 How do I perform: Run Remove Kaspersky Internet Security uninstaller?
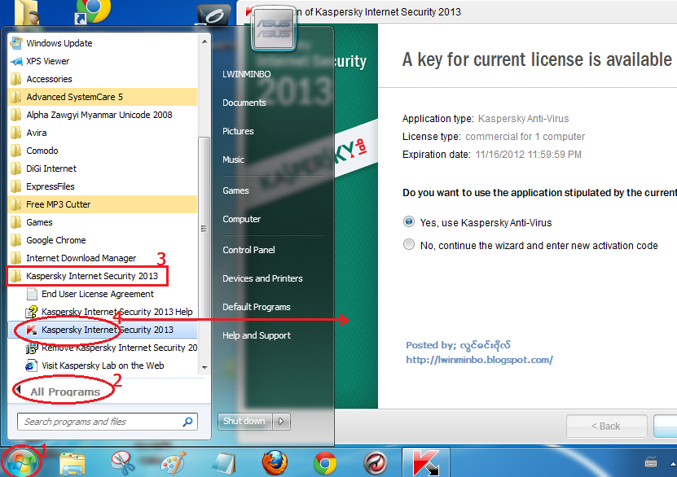point(103,348)
